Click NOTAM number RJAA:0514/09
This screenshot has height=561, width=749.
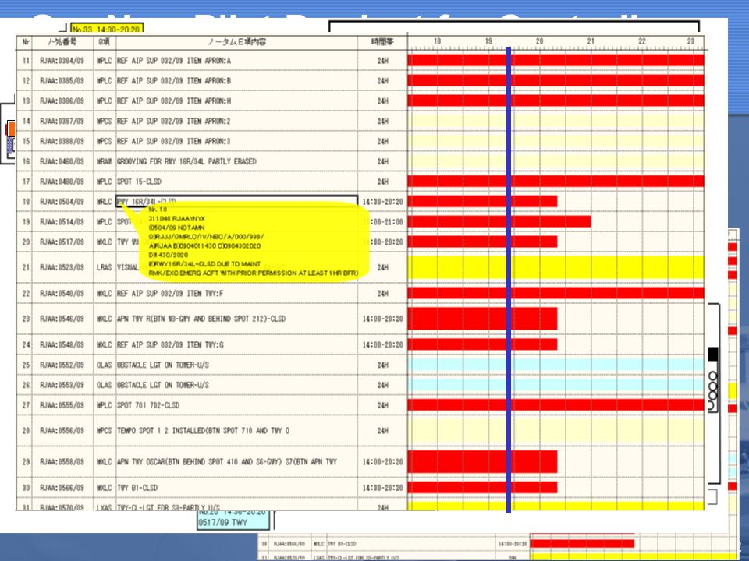pyautogui.click(x=62, y=222)
